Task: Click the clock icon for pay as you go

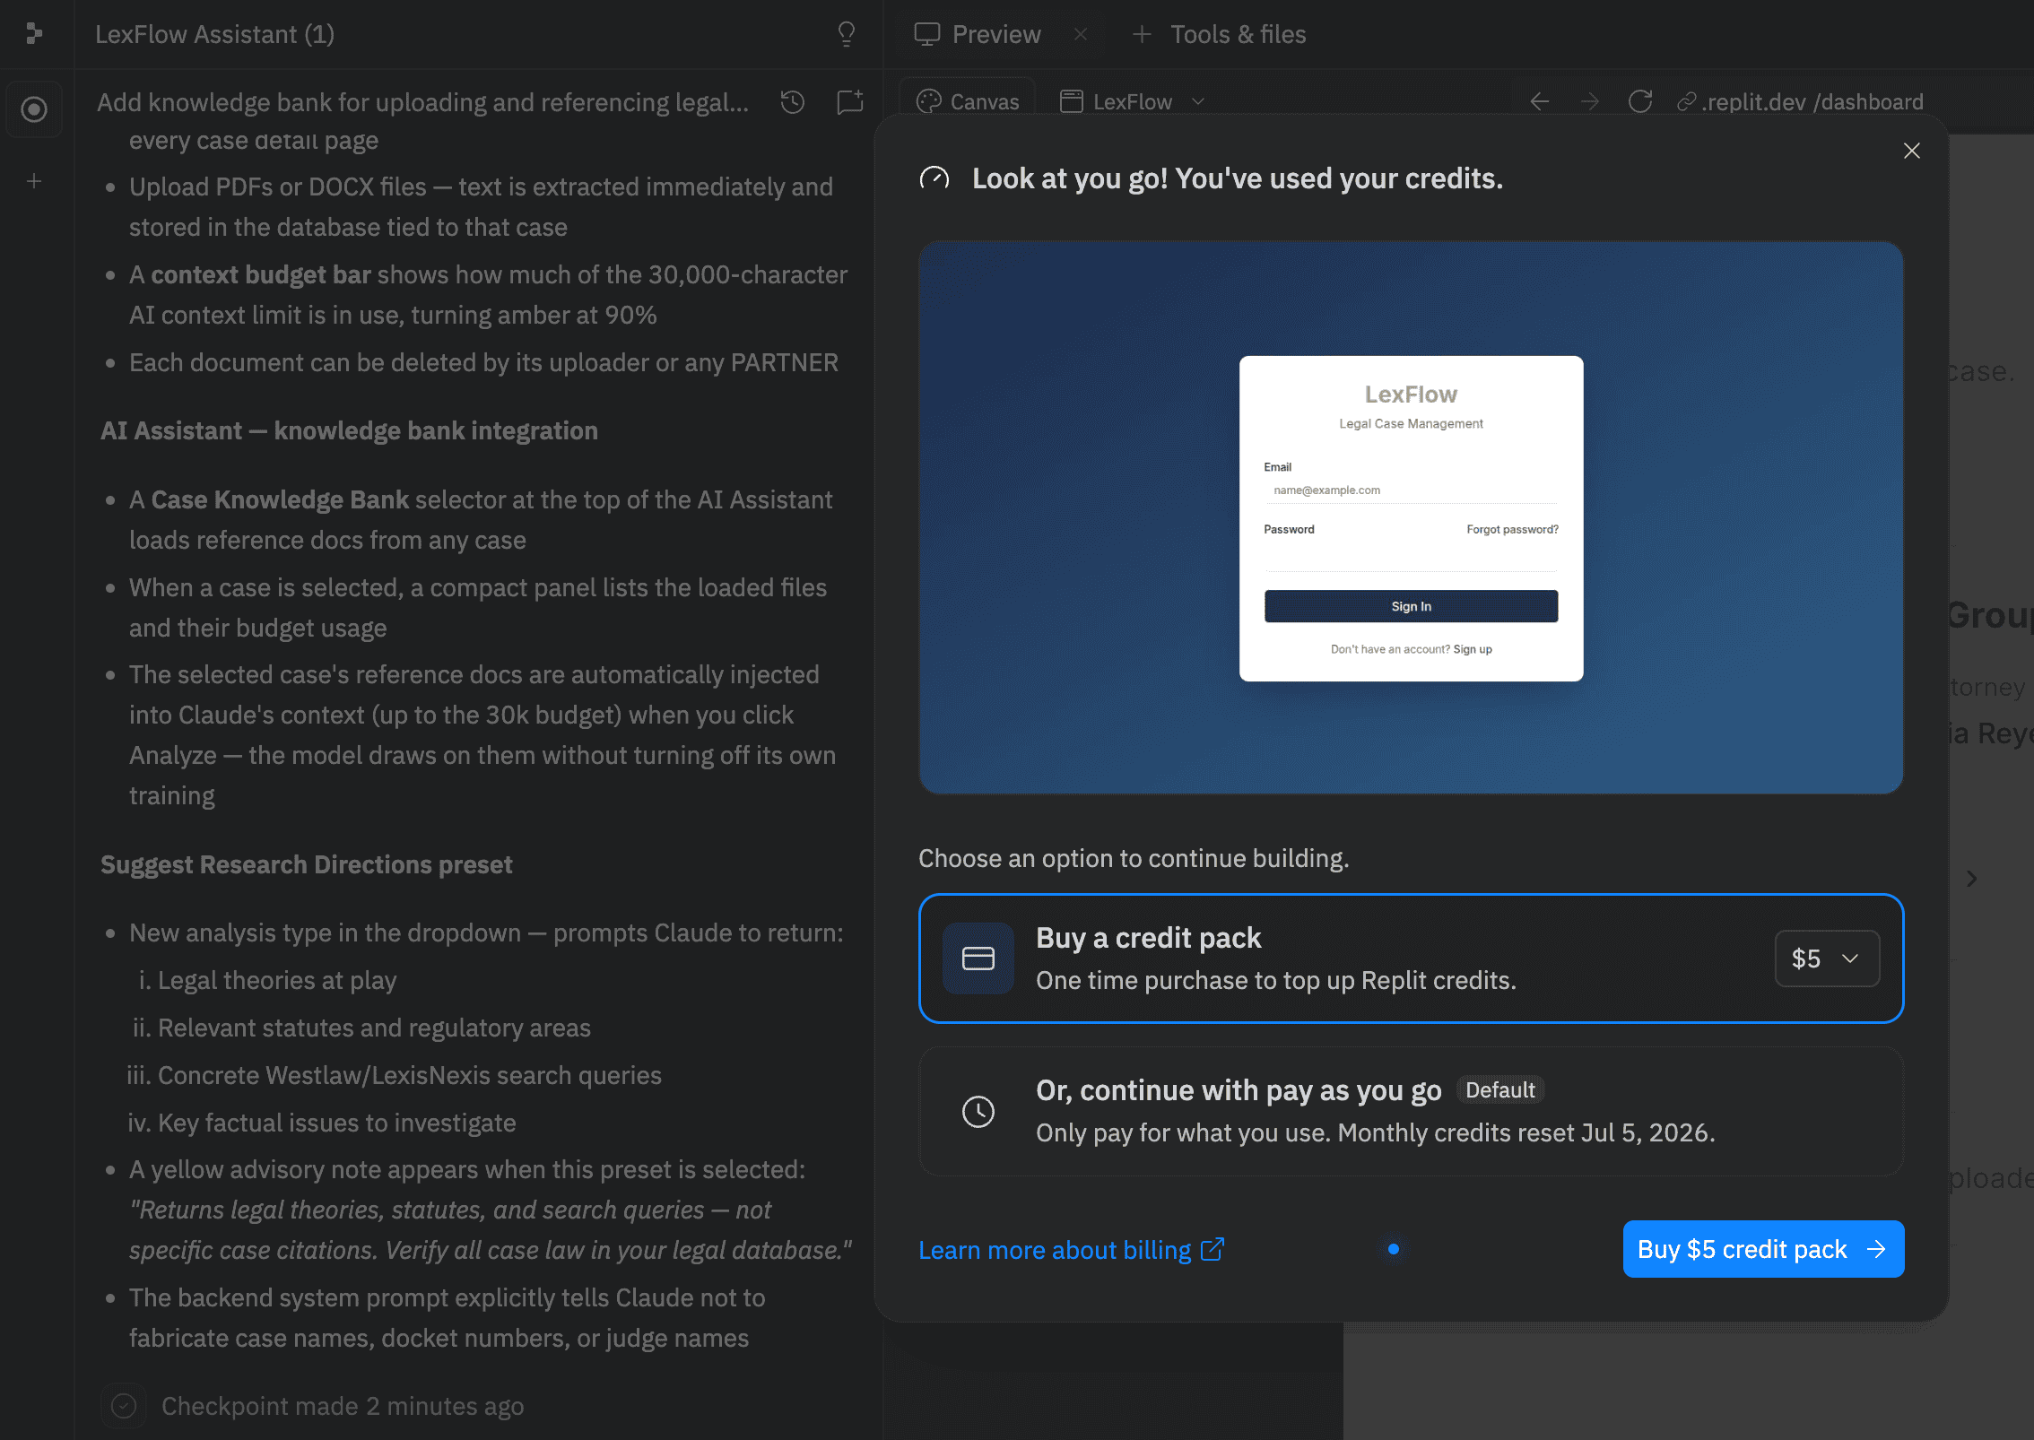Action: pos(978,1112)
